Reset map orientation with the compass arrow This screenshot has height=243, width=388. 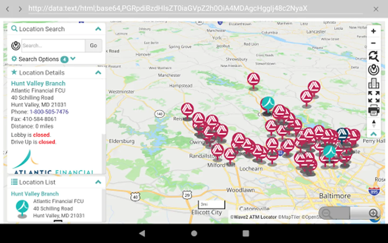(x=374, y=124)
